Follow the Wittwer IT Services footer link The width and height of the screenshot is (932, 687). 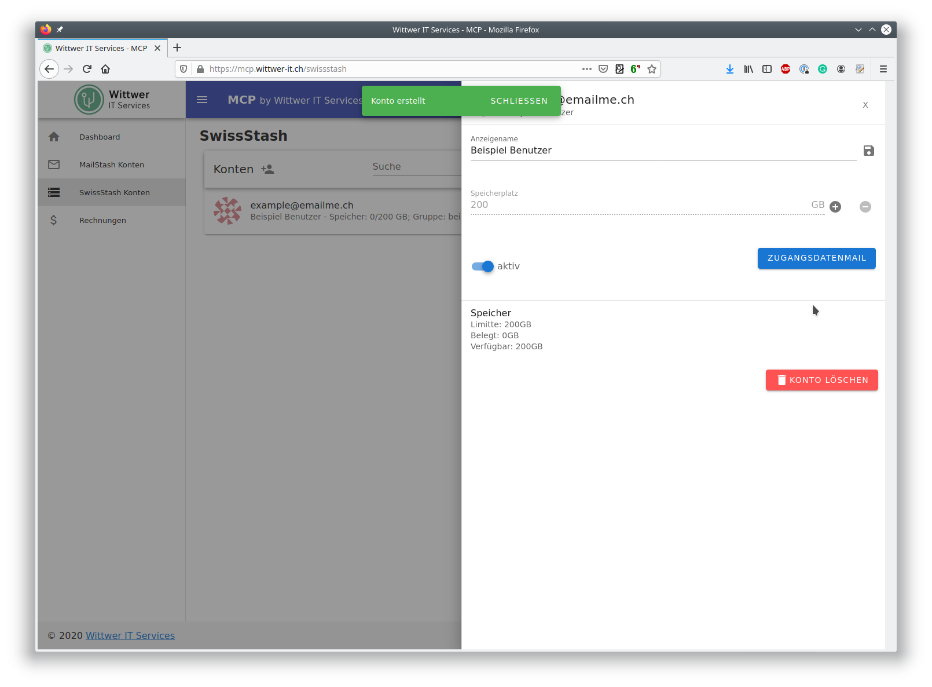130,635
